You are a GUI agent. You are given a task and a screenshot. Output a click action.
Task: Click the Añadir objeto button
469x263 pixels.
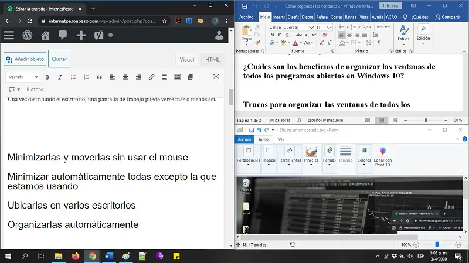[x=25, y=59]
